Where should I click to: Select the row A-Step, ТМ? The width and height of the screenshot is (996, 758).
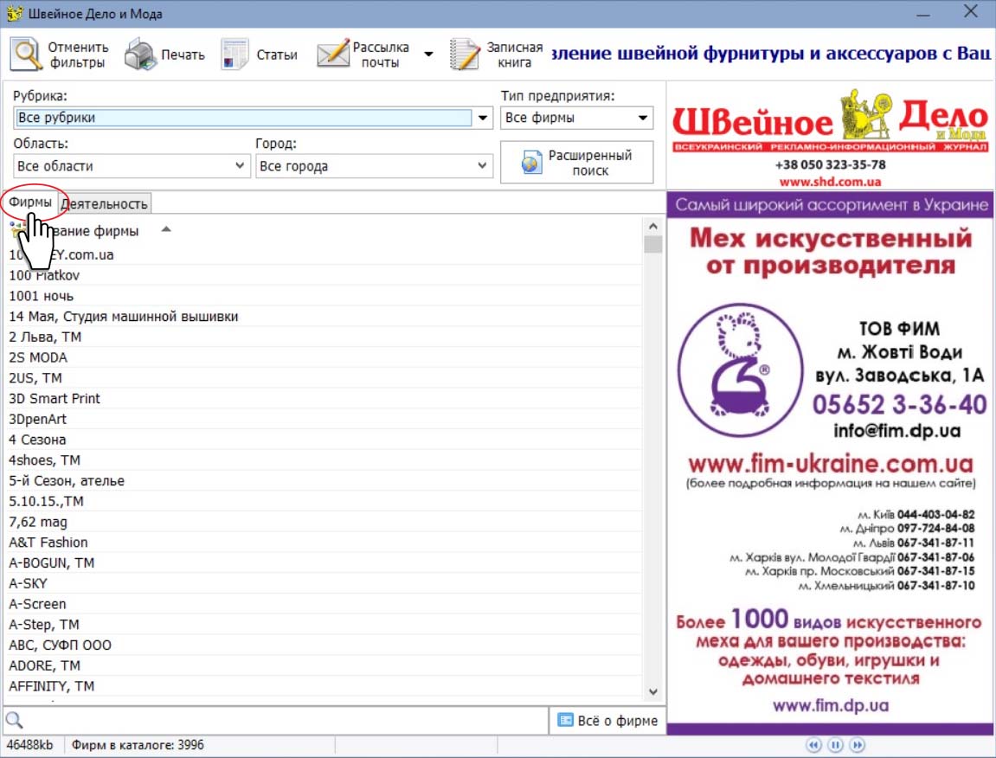324,625
